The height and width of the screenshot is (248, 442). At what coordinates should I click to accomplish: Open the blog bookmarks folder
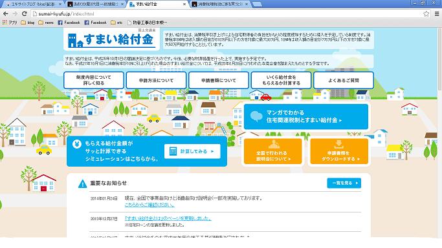[x=28, y=23]
